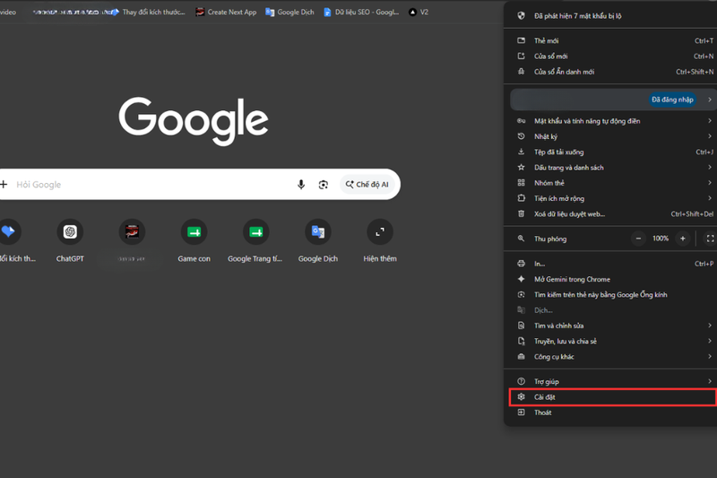Click the star icon for Dấu trang và danh sách

[521, 168]
